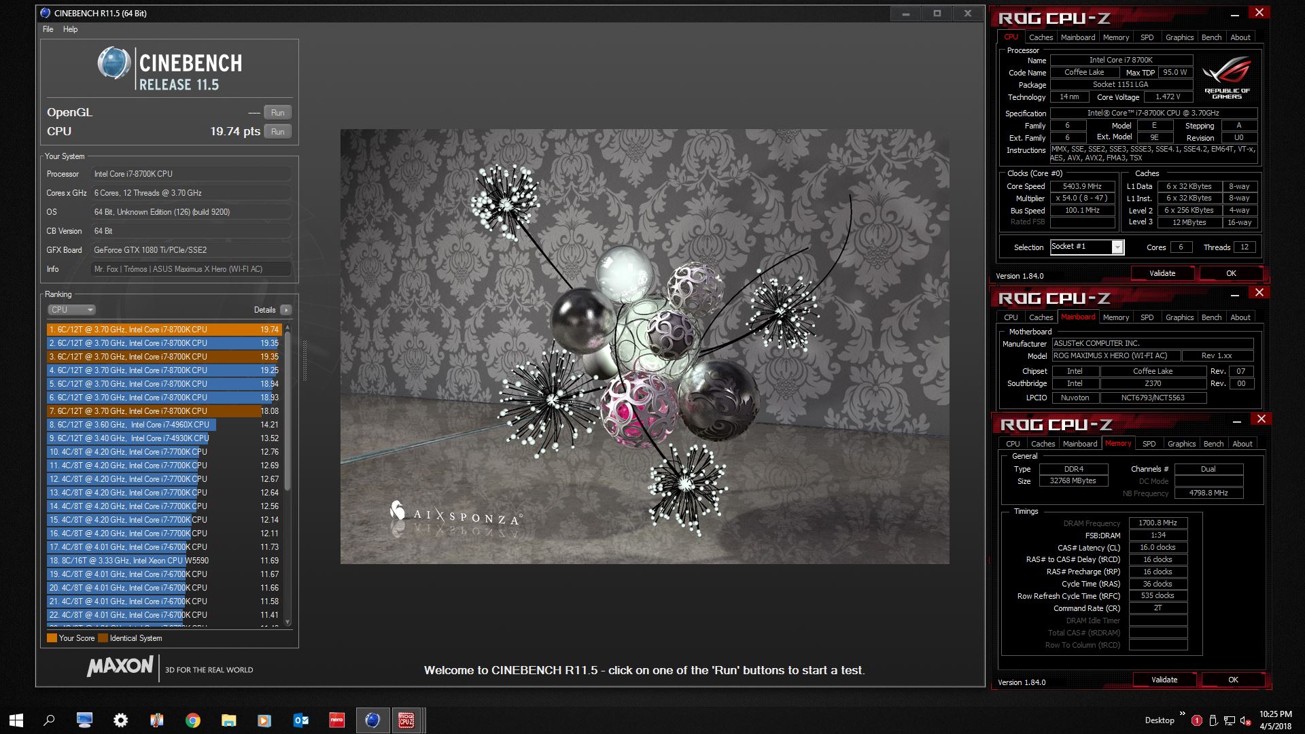Select ranking row 8 i7-4960X
The height and width of the screenshot is (734, 1305).
coord(164,425)
